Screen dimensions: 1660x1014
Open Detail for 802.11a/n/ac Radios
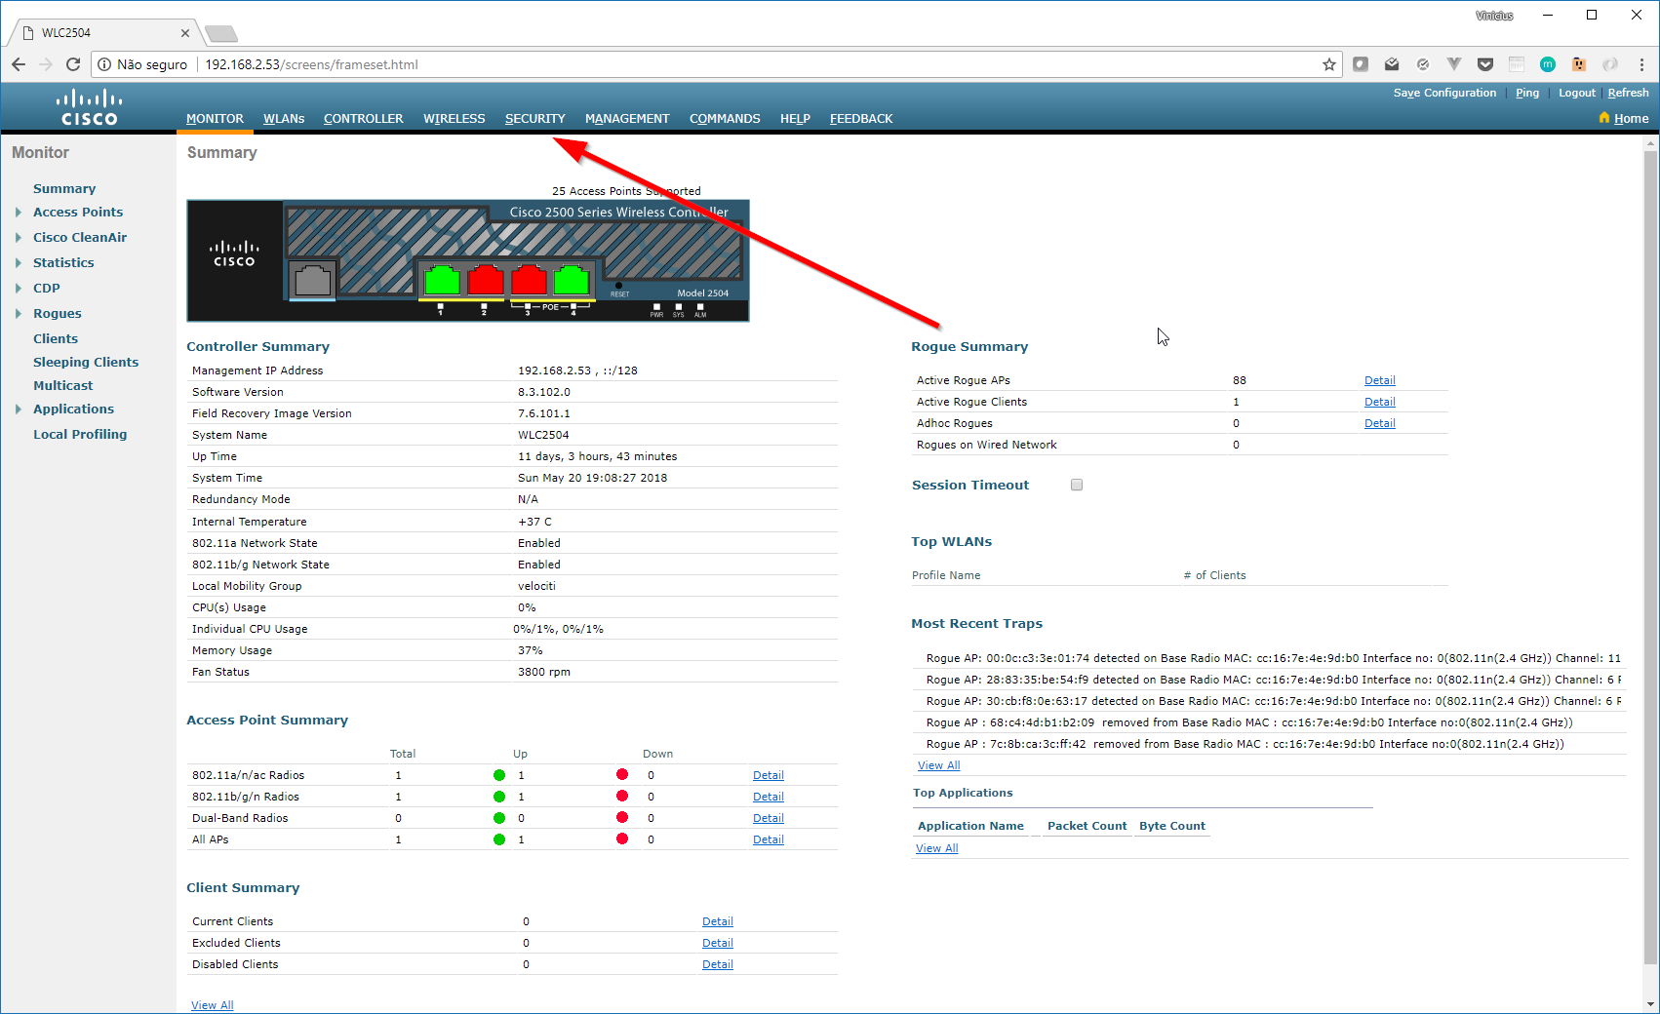pyautogui.click(x=768, y=775)
